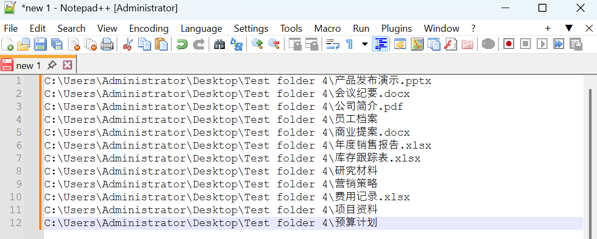Viewport: 597px width, 239px height.
Task: Start macro recording with red dot
Action: pos(508,44)
